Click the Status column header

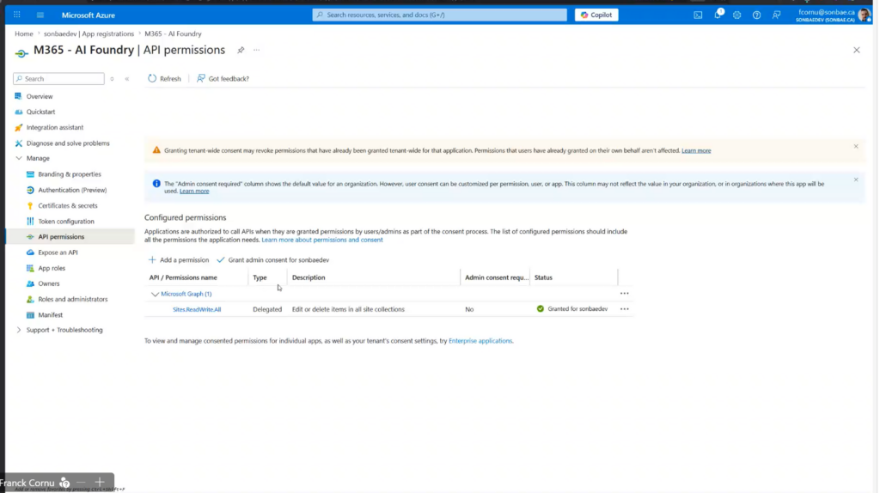coord(543,277)
